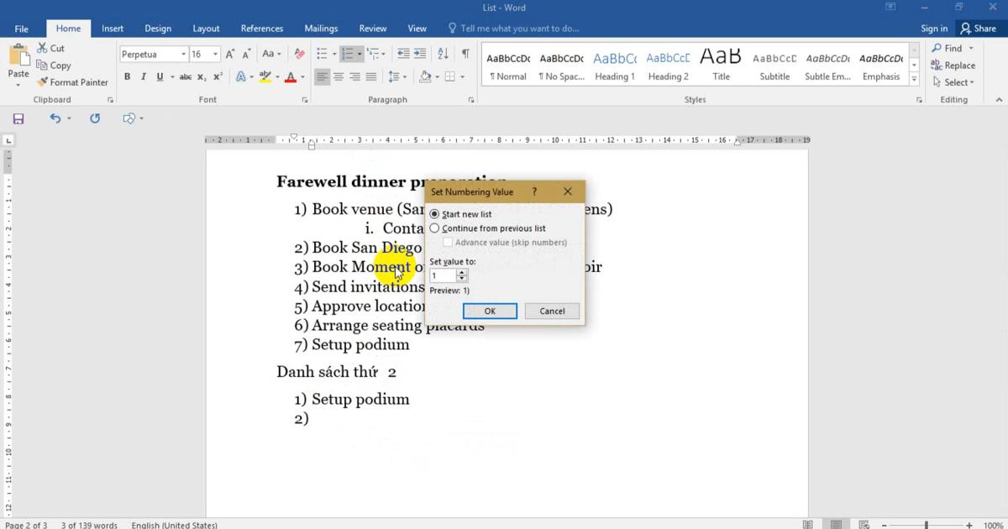Viewport: 1008px width, 529px height.
Task: Click the Undo arrow icon
Action: pyautogui.click(x=55, y=118)
